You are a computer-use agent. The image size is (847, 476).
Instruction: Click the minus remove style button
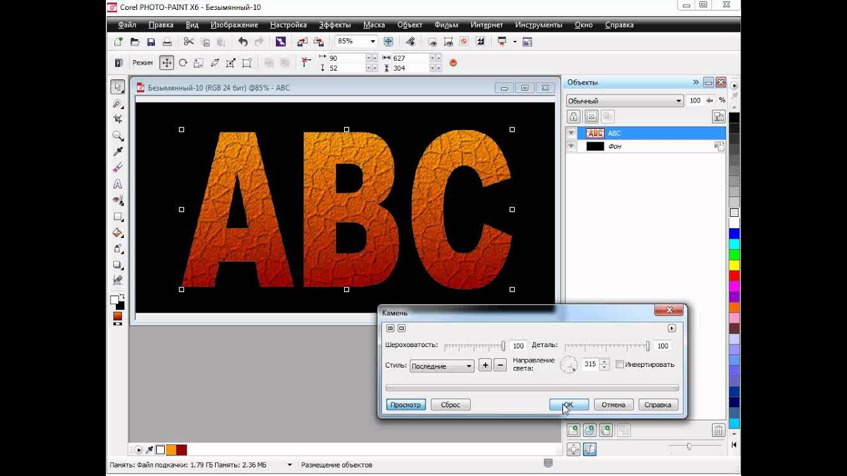click(x=500, y=365)
